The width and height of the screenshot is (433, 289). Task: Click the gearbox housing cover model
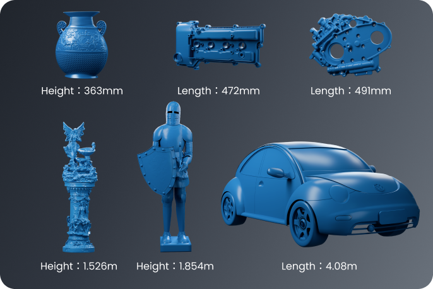(x=350, y=45)
